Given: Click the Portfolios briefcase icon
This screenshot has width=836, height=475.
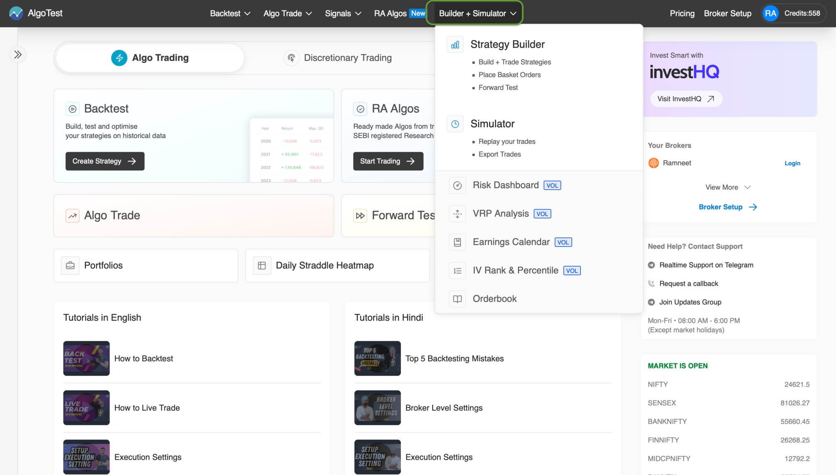Looking at the screenshot, I should click(x=70, y=265).
